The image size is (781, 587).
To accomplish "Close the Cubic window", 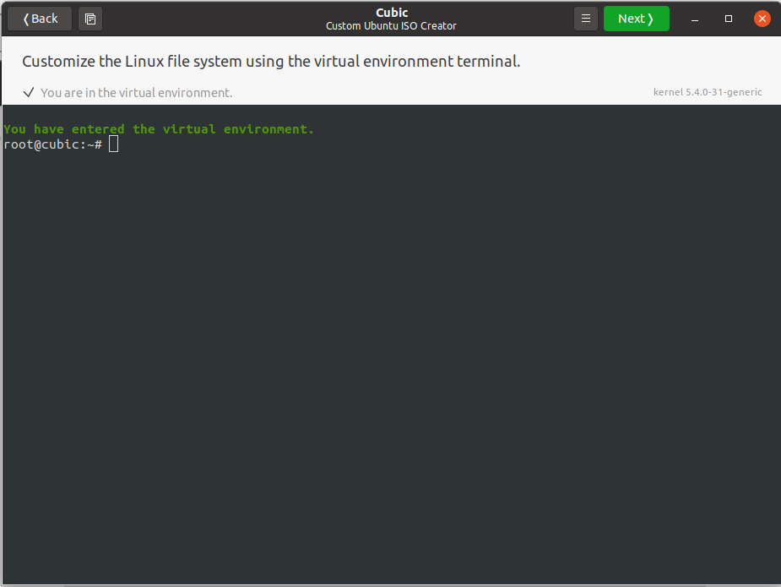I will tap(762, 19).
